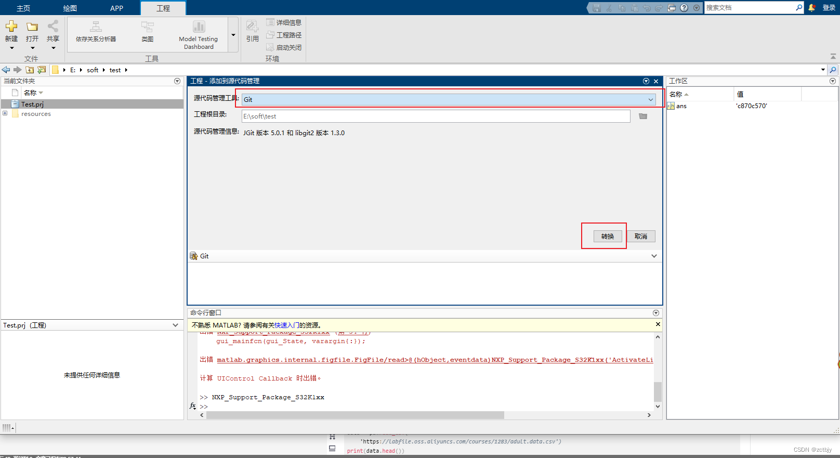Open the 工作区 panel actions menu

[833, 81]
